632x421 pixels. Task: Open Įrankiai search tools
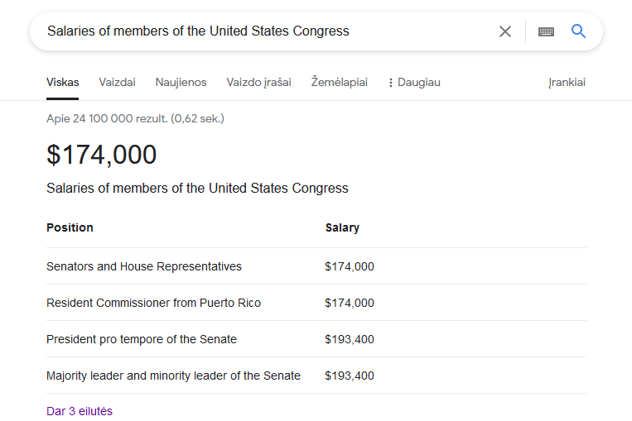point(567,83)
